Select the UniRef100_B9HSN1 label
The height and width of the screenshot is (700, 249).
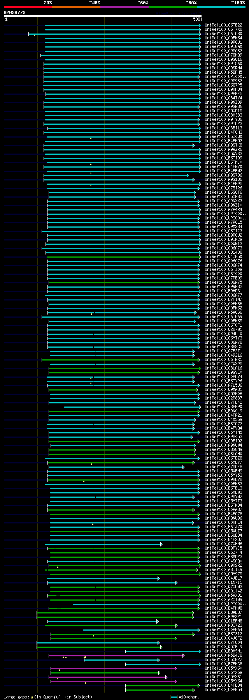click(223, 651)
